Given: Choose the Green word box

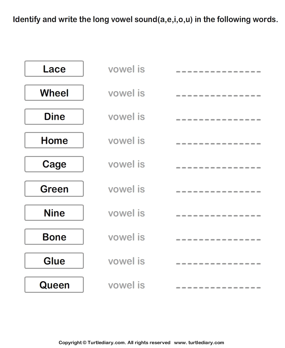Looking at the screenshot, I should [x=54, y=189].
